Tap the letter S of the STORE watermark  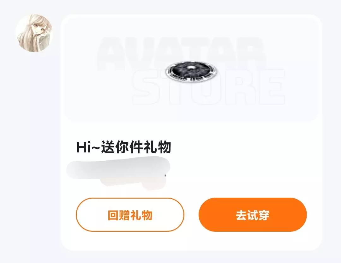click(x=145, y=87)
